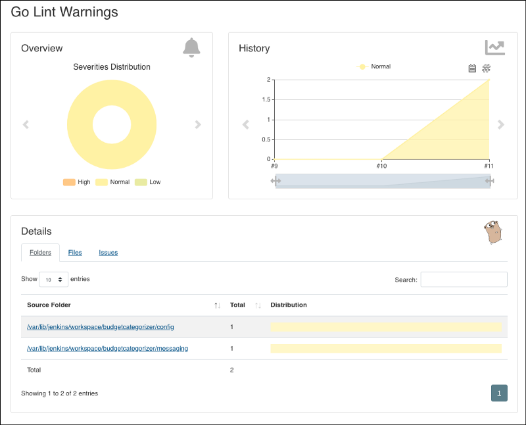Sort table by Source Folder column

pos(217,305)
